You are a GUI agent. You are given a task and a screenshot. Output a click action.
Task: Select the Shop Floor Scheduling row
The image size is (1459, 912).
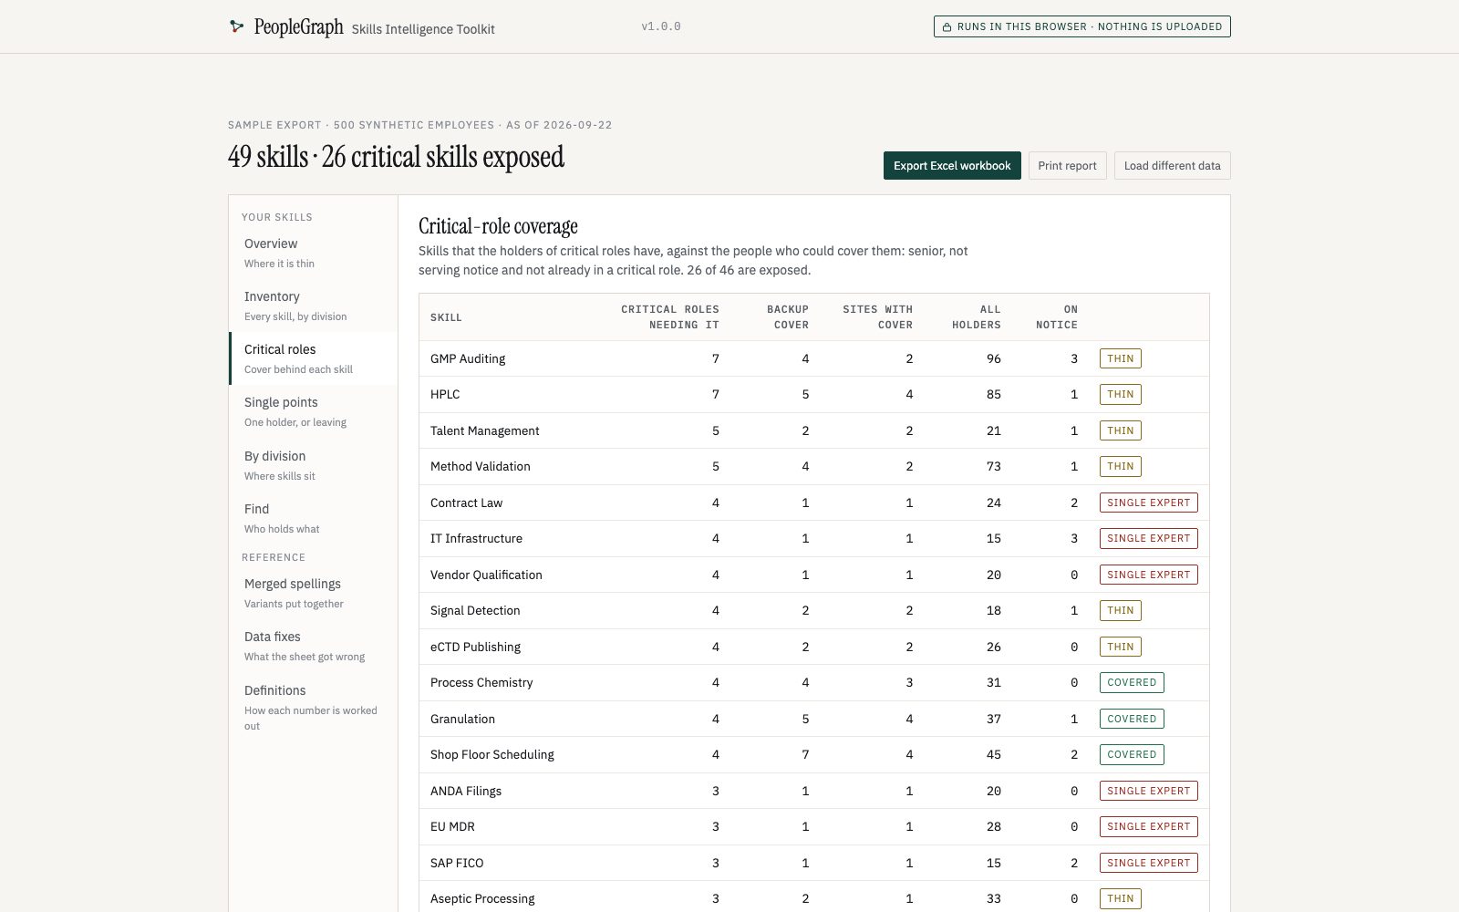pyautogui.click(x=814, y=754)
